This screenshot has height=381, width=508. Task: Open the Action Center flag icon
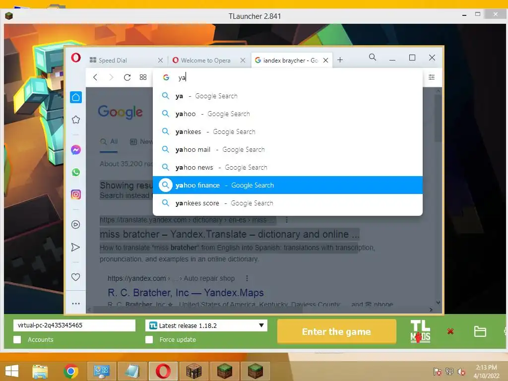tap(438, 372)
